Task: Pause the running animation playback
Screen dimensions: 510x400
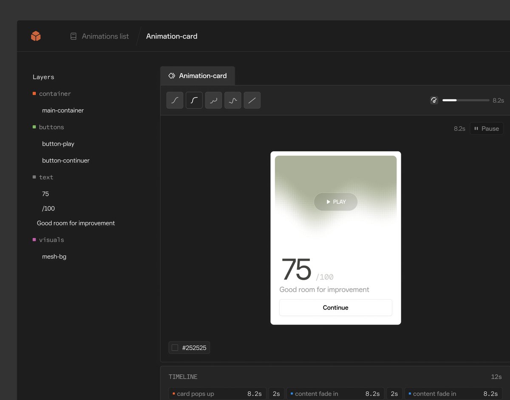Action: click(486, 128)
